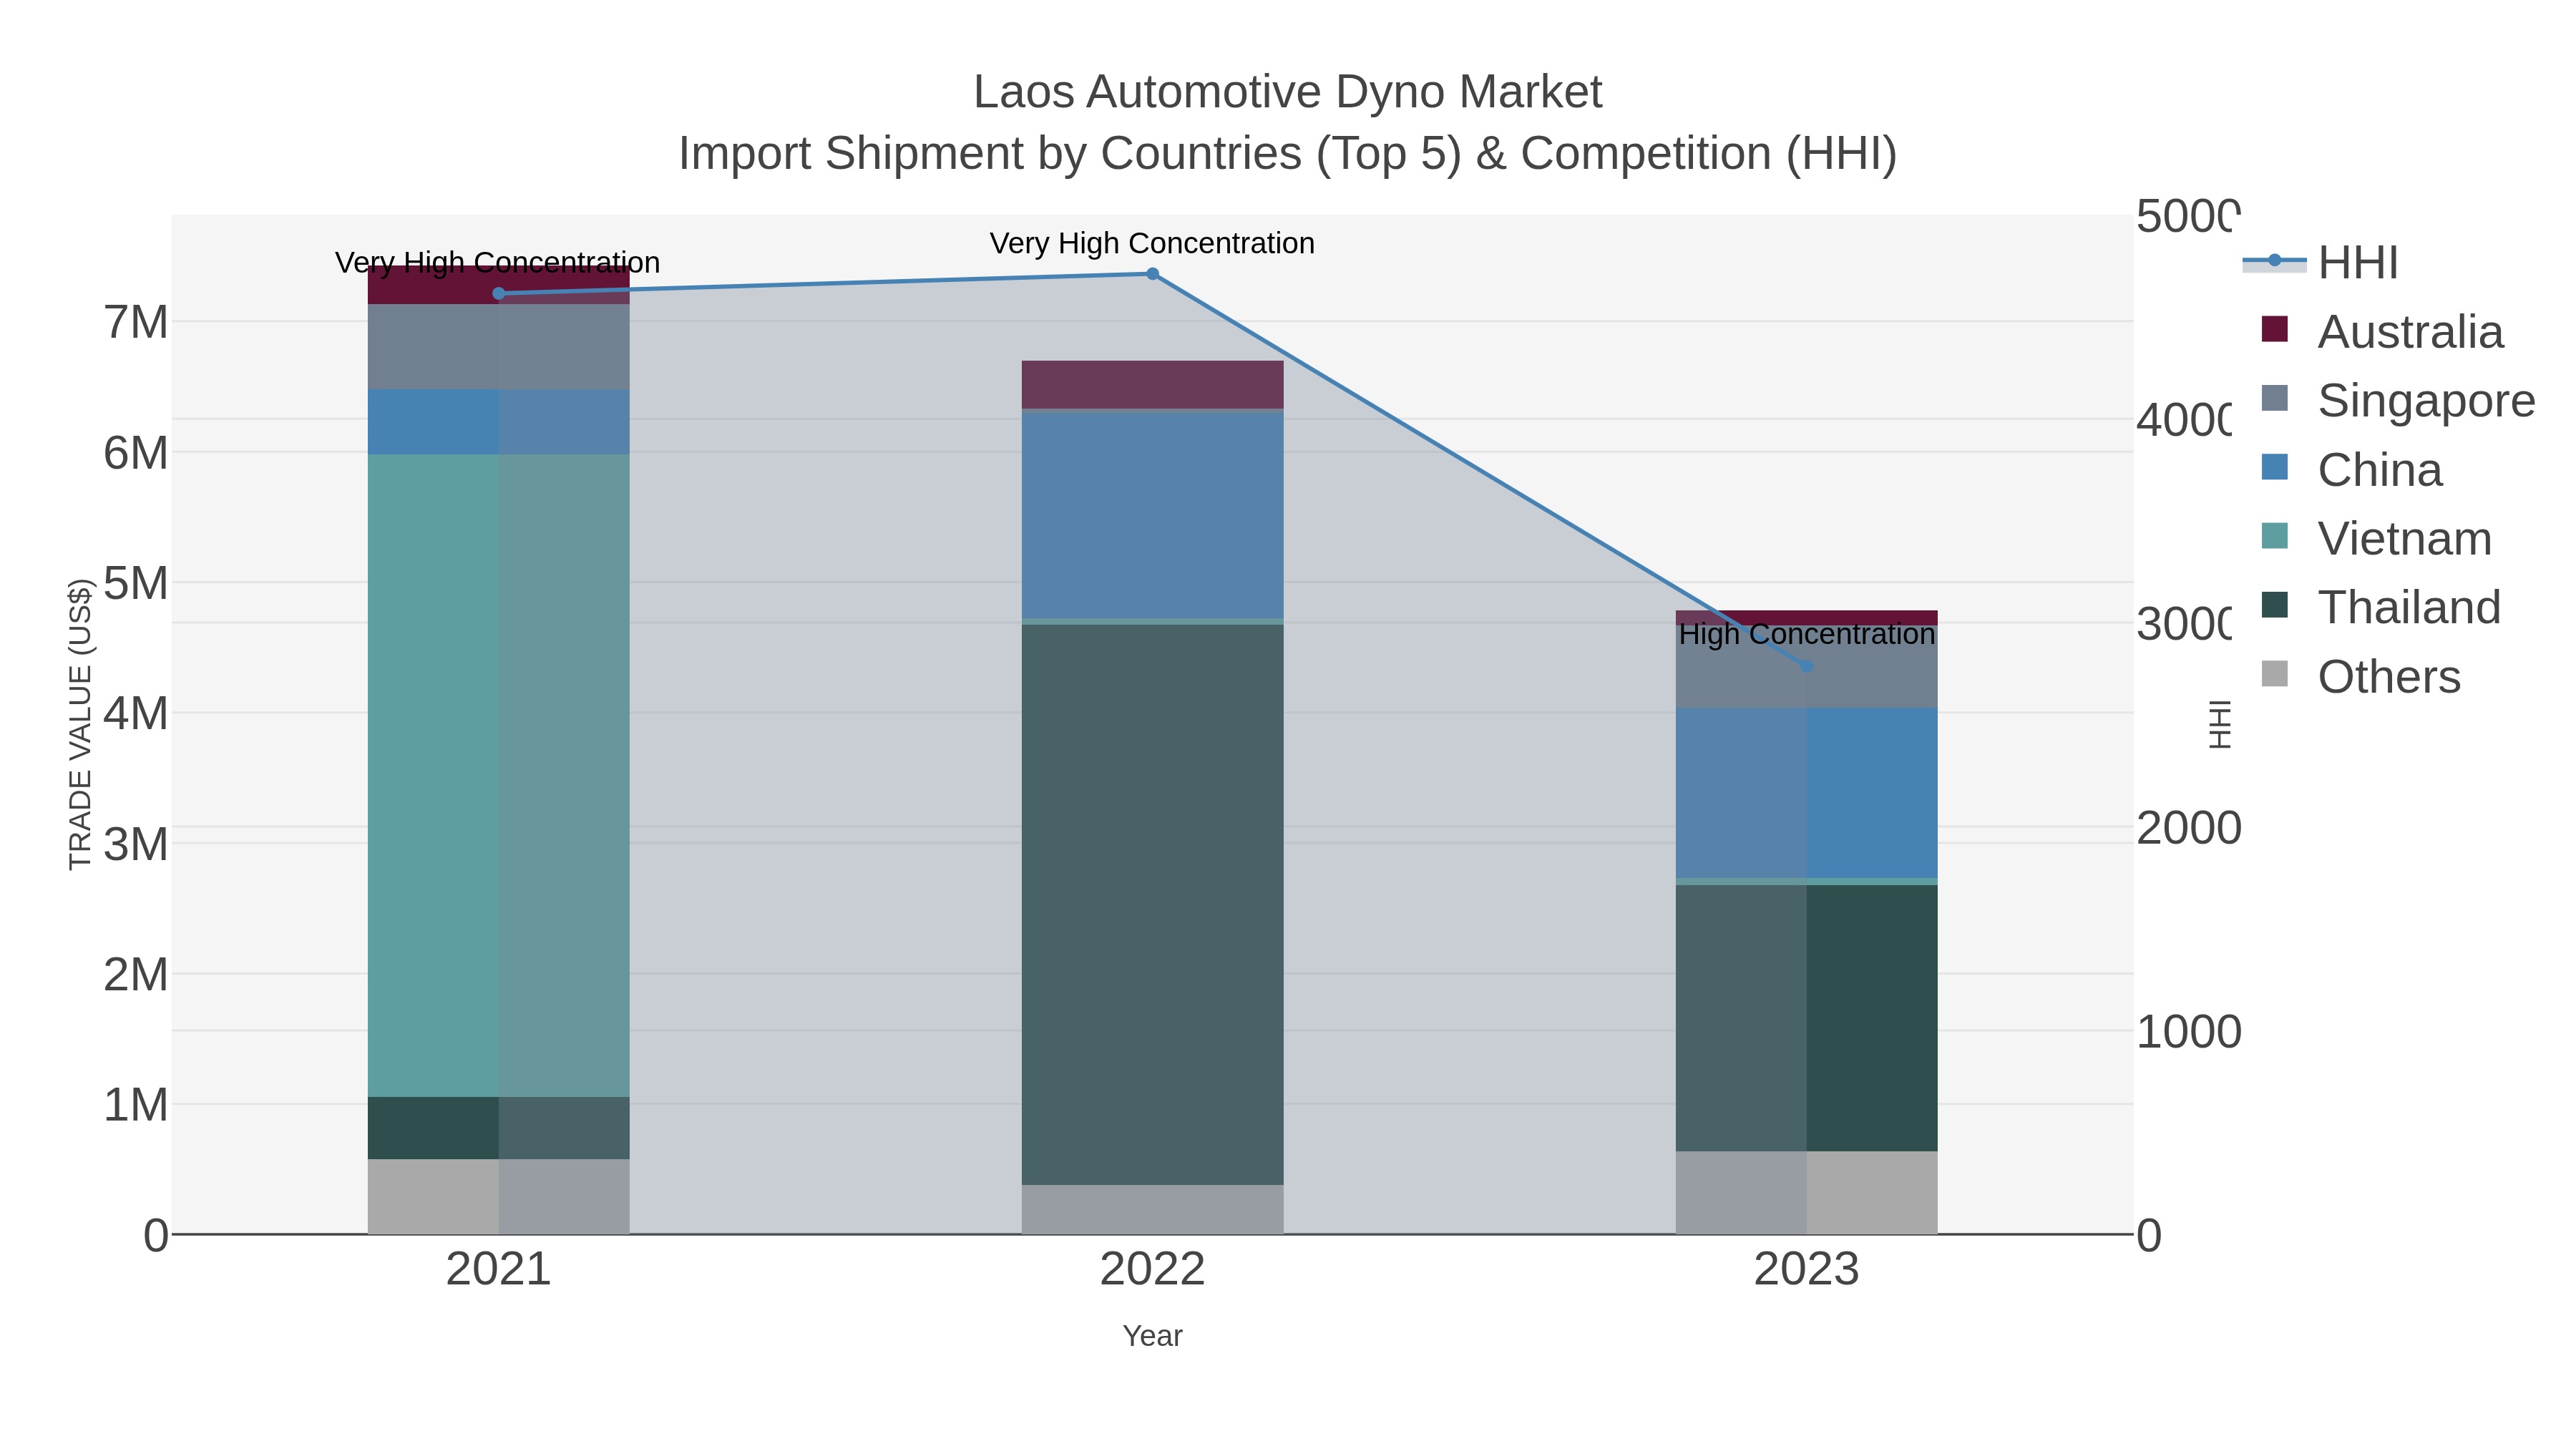The width and height of the screenshot is (2576, 1449).
Task: Click the 'Laos Automotive Dyno Market' chart title
Action: 1288,92
